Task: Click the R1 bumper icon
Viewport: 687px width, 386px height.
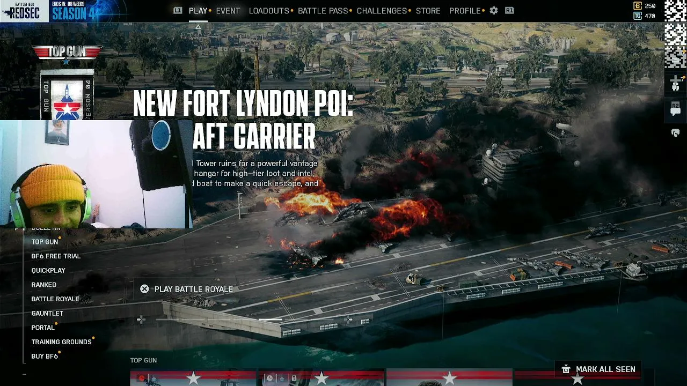Action: (x=509, y=11)
